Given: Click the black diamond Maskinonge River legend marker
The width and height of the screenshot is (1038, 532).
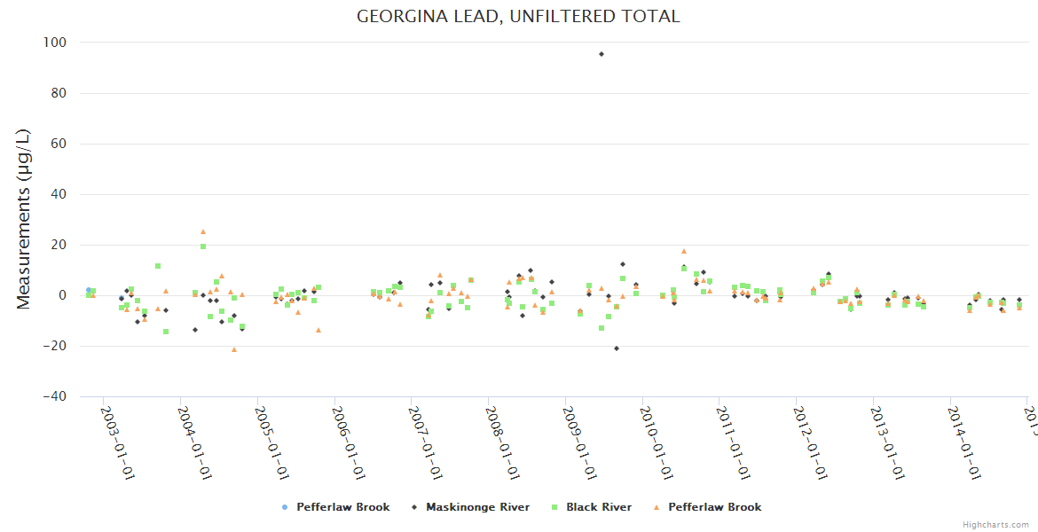Looking at the screenshot, I should [x=414, y=507].
